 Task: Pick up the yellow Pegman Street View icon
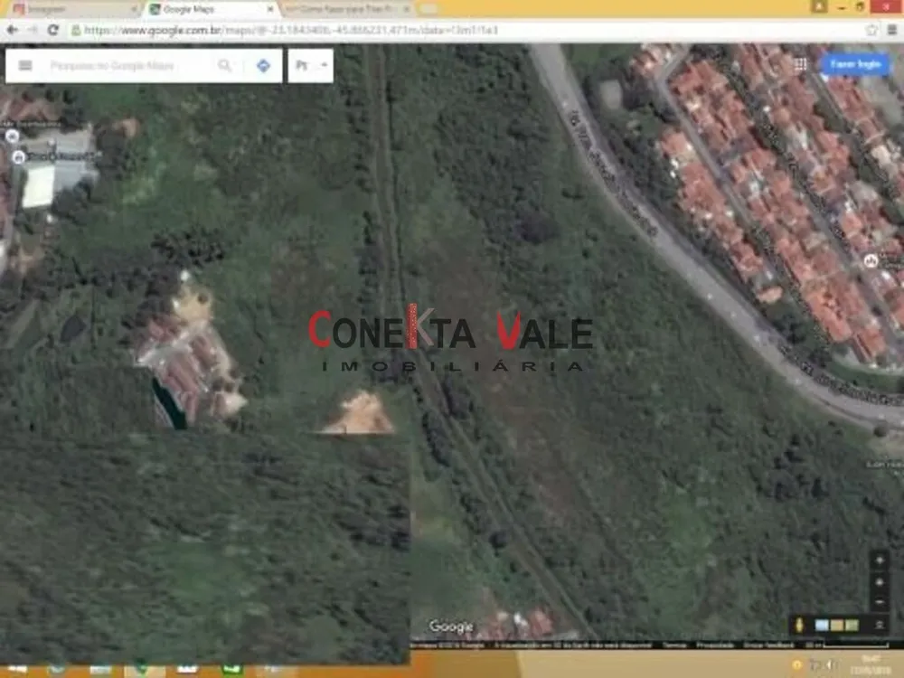click(x=799, y=625)
